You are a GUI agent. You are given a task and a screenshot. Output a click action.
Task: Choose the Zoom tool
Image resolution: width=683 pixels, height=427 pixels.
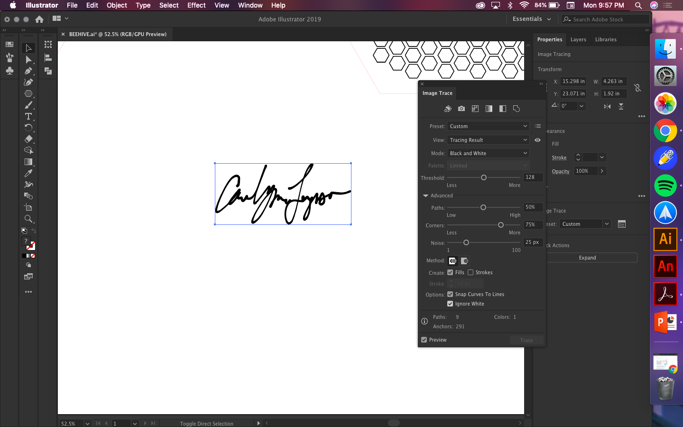coord(28,219)
